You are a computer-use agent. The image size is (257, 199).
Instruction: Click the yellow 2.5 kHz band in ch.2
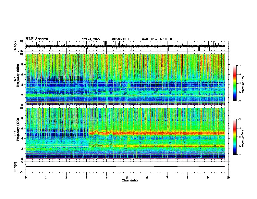pos(156,146)
